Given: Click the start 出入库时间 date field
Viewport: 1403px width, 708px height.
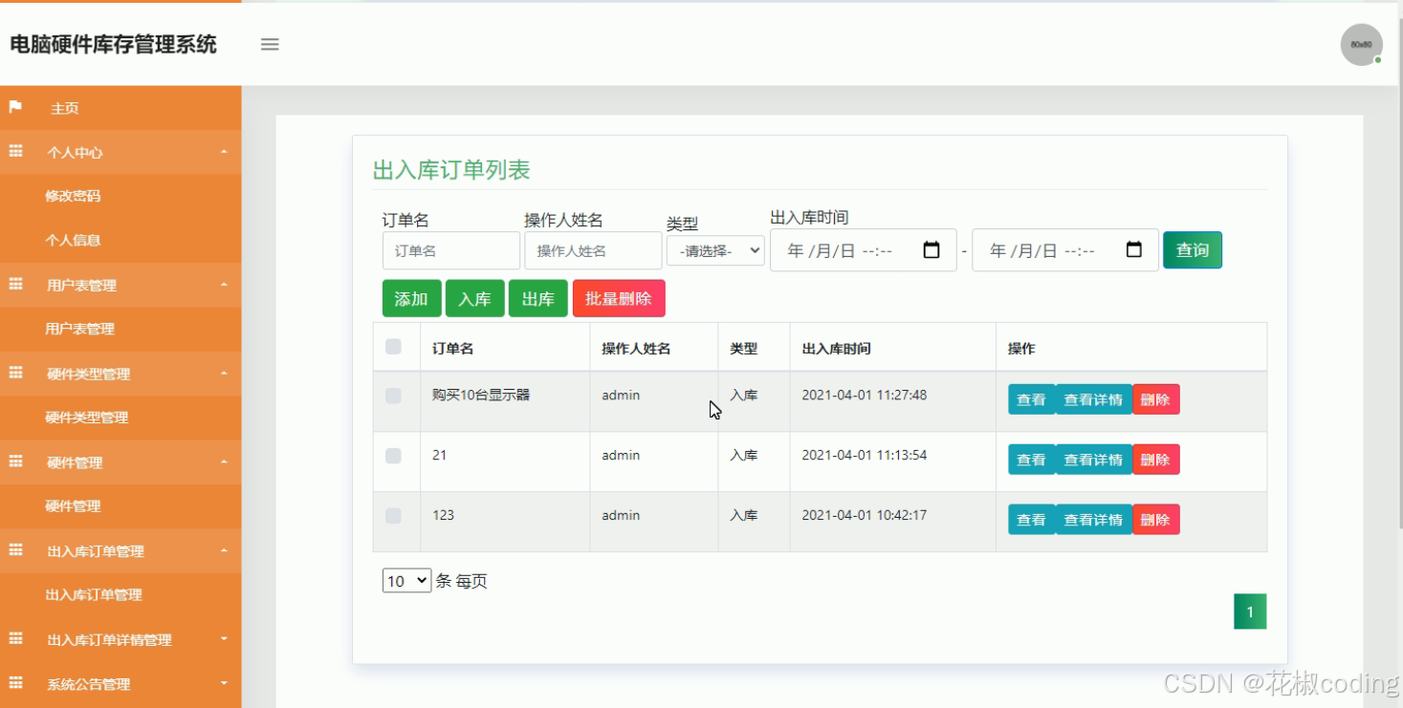Looking at the screenshot, I should [863, 250].
